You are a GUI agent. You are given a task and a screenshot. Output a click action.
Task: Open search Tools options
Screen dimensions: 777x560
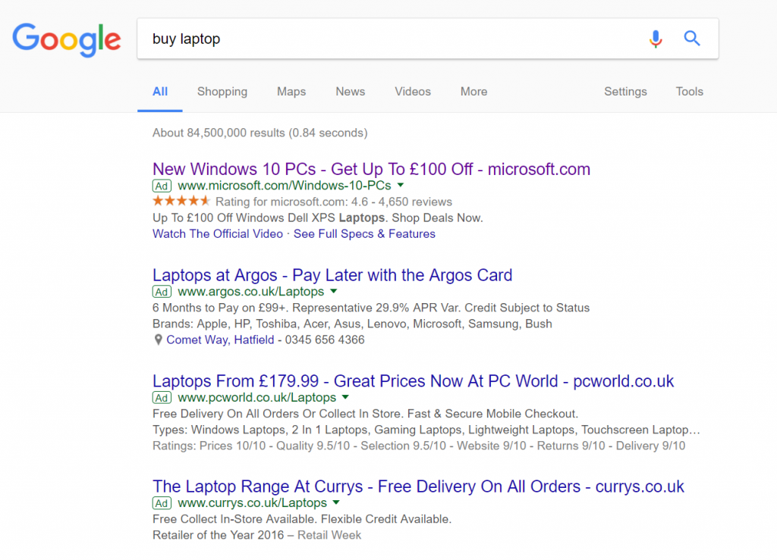[x=689, y=92]
